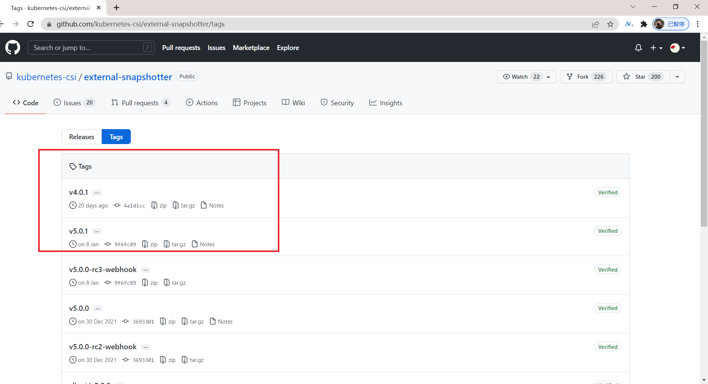Expand the Star lists dropdown
Viewport: 708px width, 384px height.
click(x=677, y=77)
